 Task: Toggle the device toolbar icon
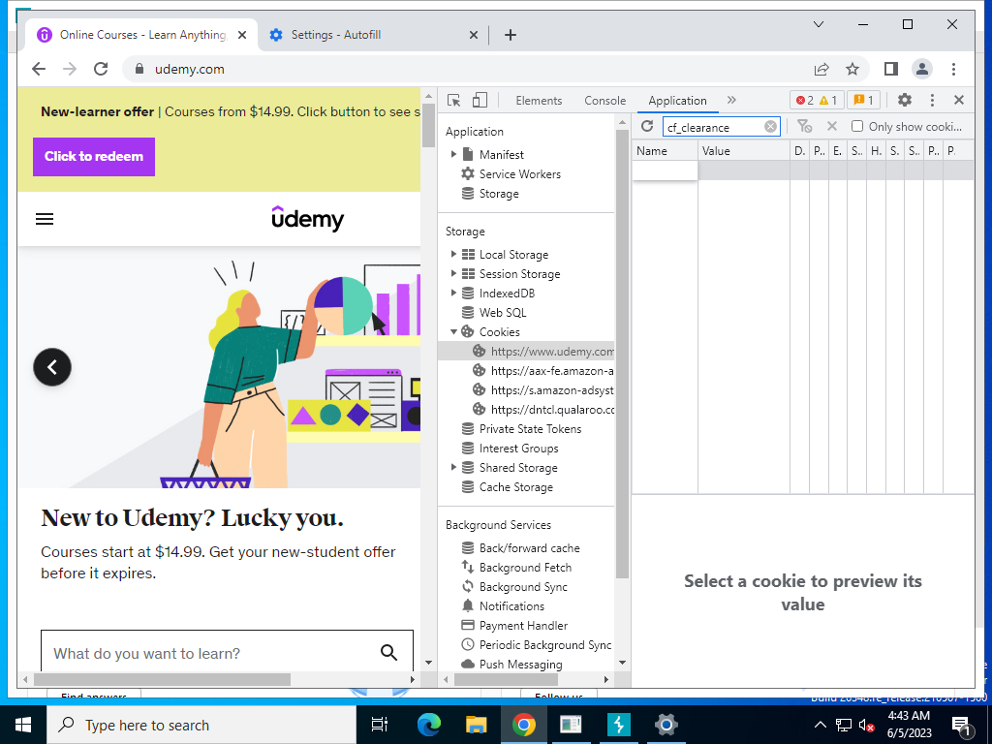[480, 100]
